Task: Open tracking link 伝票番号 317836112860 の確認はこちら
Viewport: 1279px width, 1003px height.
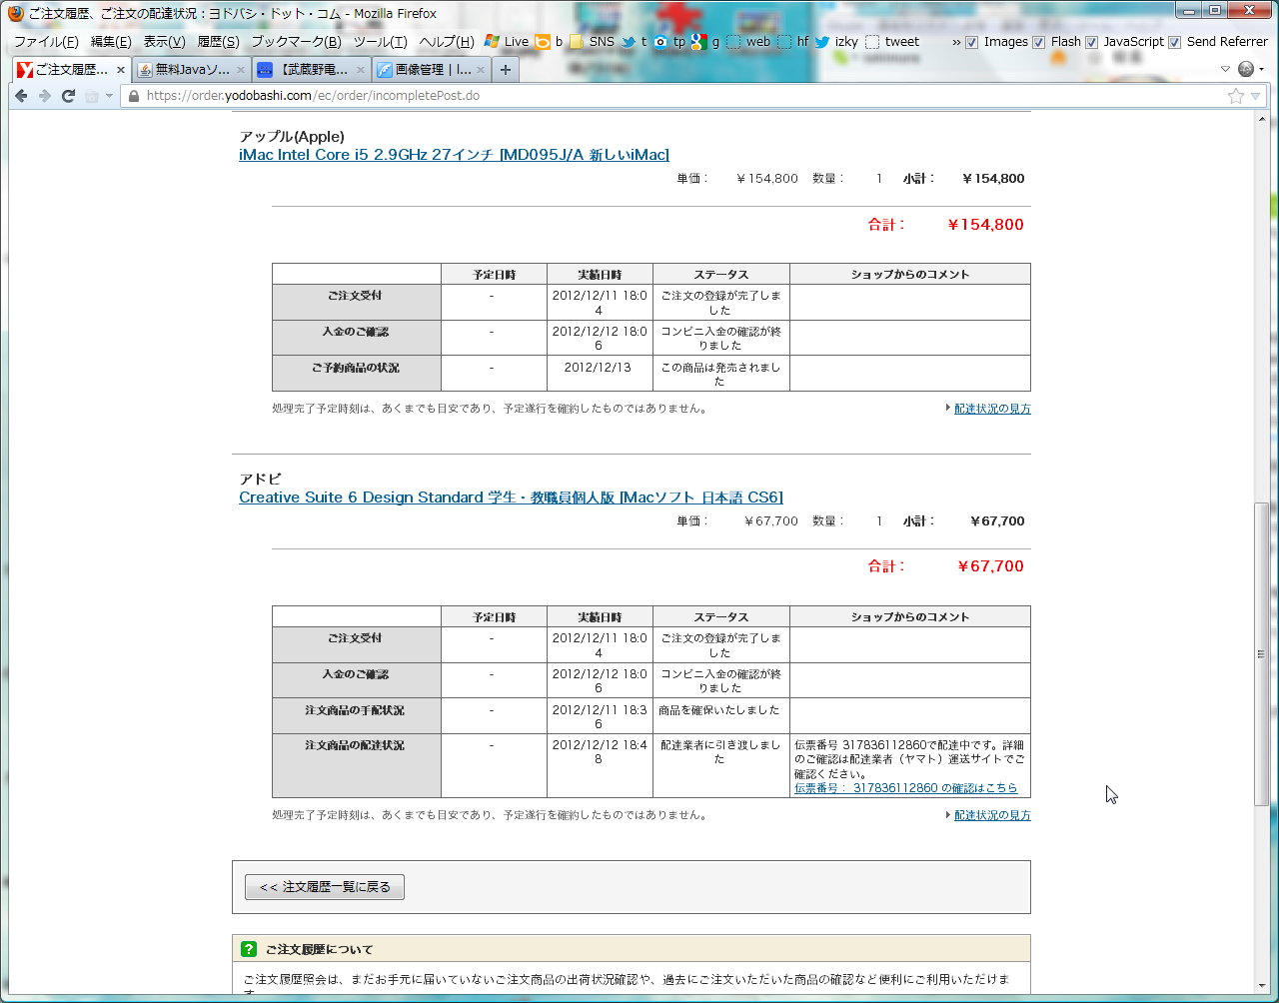Action: 905,788
